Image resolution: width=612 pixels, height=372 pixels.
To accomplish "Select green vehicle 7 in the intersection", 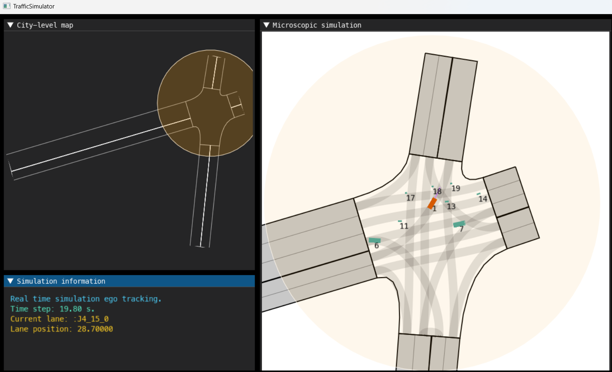I will pyautogui.click(x=459, y=224).
